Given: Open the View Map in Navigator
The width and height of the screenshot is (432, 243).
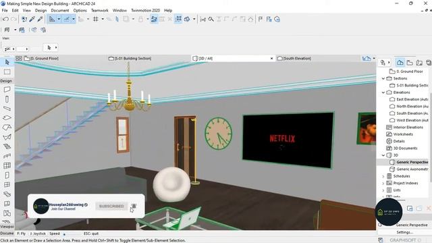Looking at the screenshot, I should tap(410, 63).
